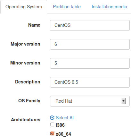131x137 pixels.
Task: Click the i386 label text
Action: 60,125
